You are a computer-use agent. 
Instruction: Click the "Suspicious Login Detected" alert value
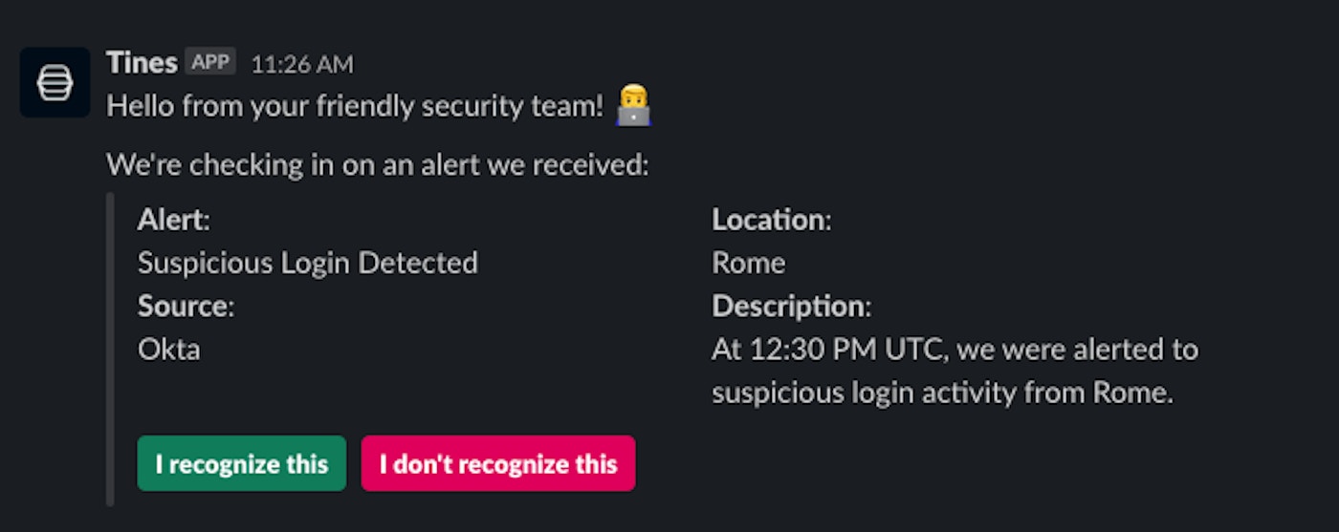[307, 263]
